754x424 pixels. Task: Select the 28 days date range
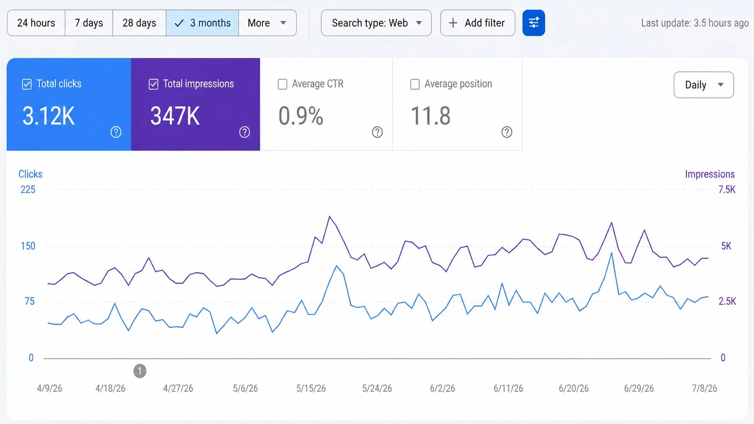(x=139, y=23)
